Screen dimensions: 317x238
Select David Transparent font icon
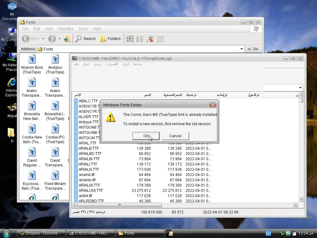tap(55, 157)
